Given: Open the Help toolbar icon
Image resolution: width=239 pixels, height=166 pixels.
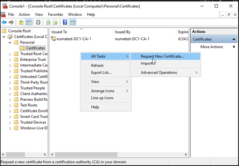Looking at the screenshot, I should (x=65, y=22).
